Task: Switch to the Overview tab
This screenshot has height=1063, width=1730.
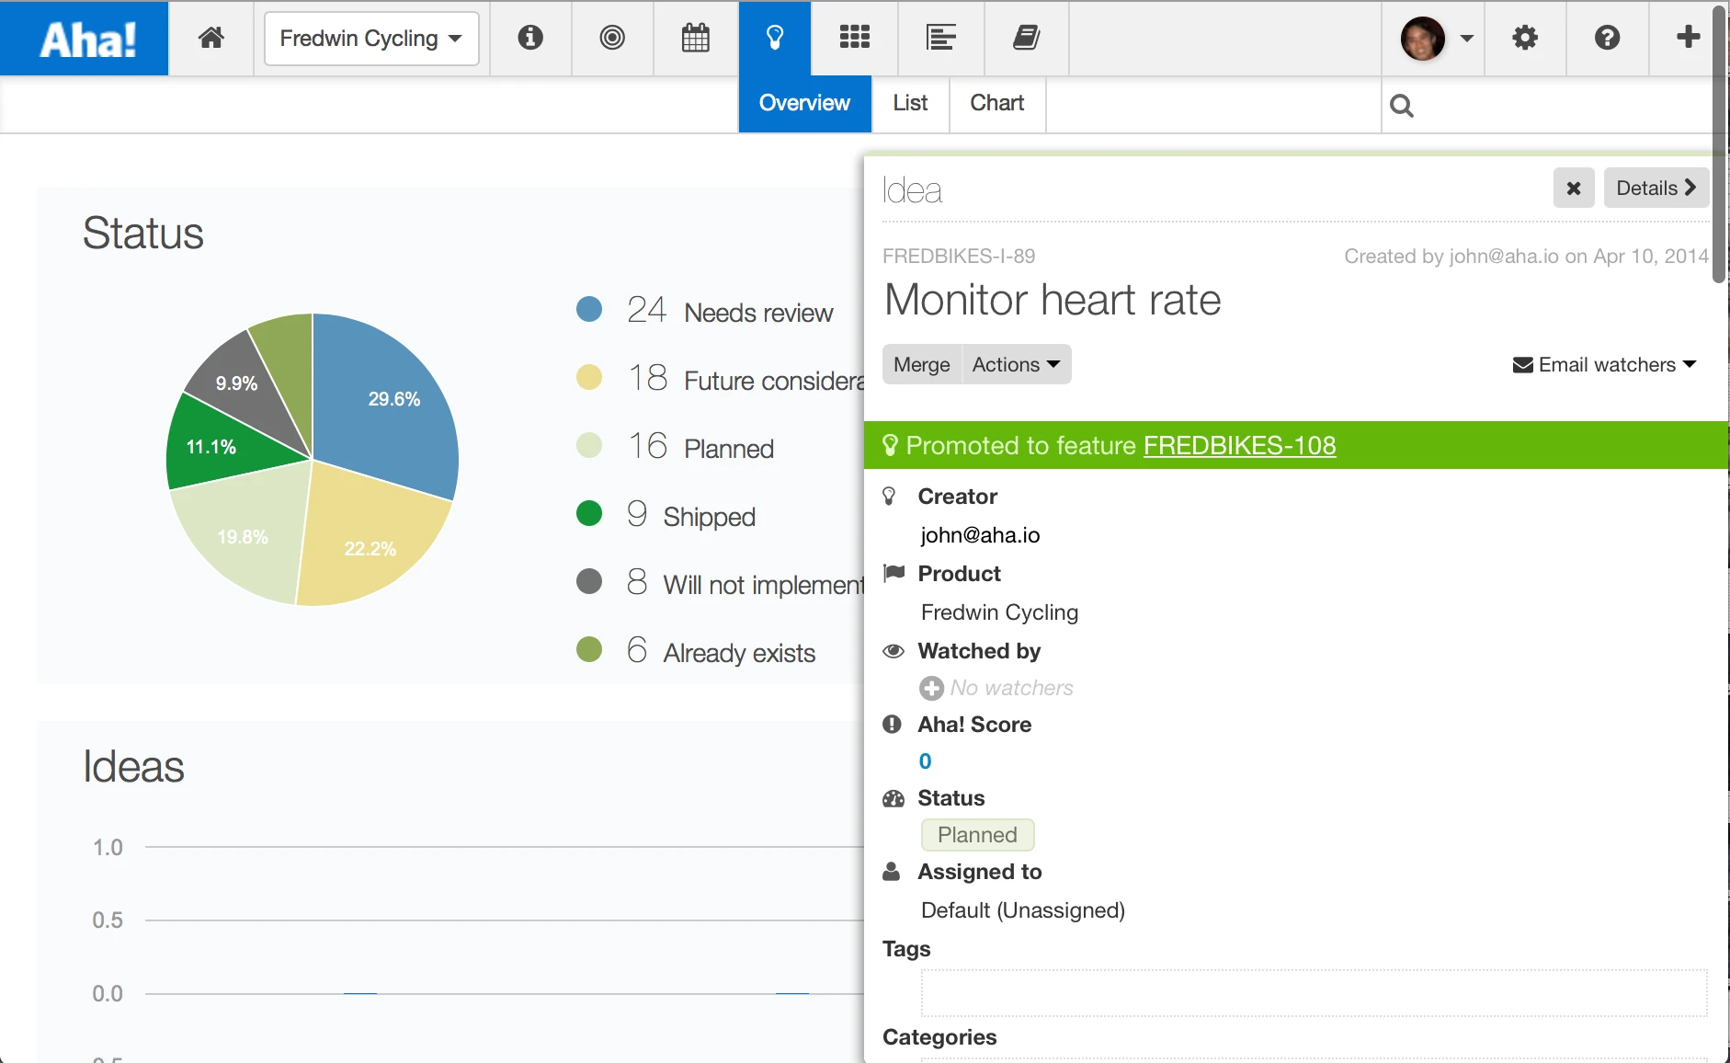Action: [x=804, y=103]
